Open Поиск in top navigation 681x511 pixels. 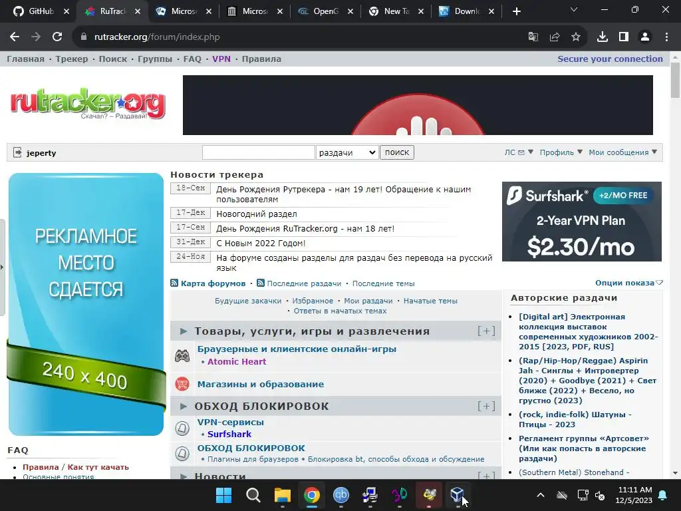click(113, 59)
